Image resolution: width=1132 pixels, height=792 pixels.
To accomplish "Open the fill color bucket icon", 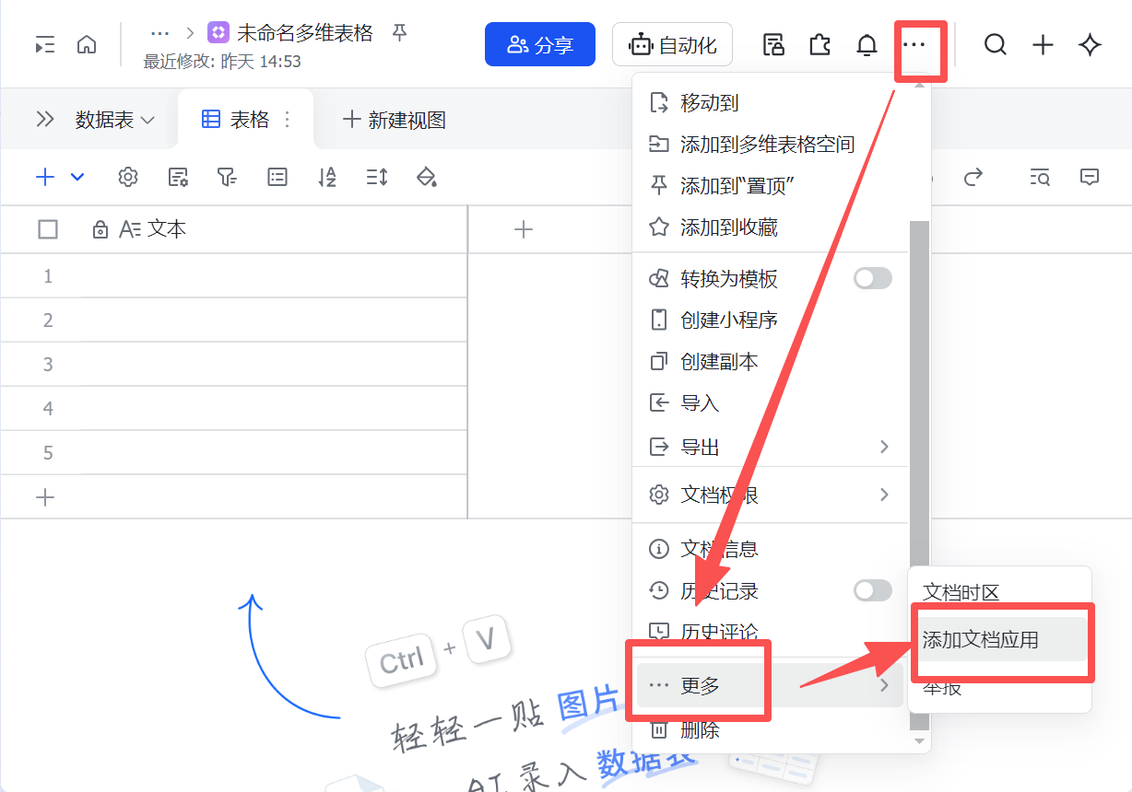I will [x=426, y=177].
